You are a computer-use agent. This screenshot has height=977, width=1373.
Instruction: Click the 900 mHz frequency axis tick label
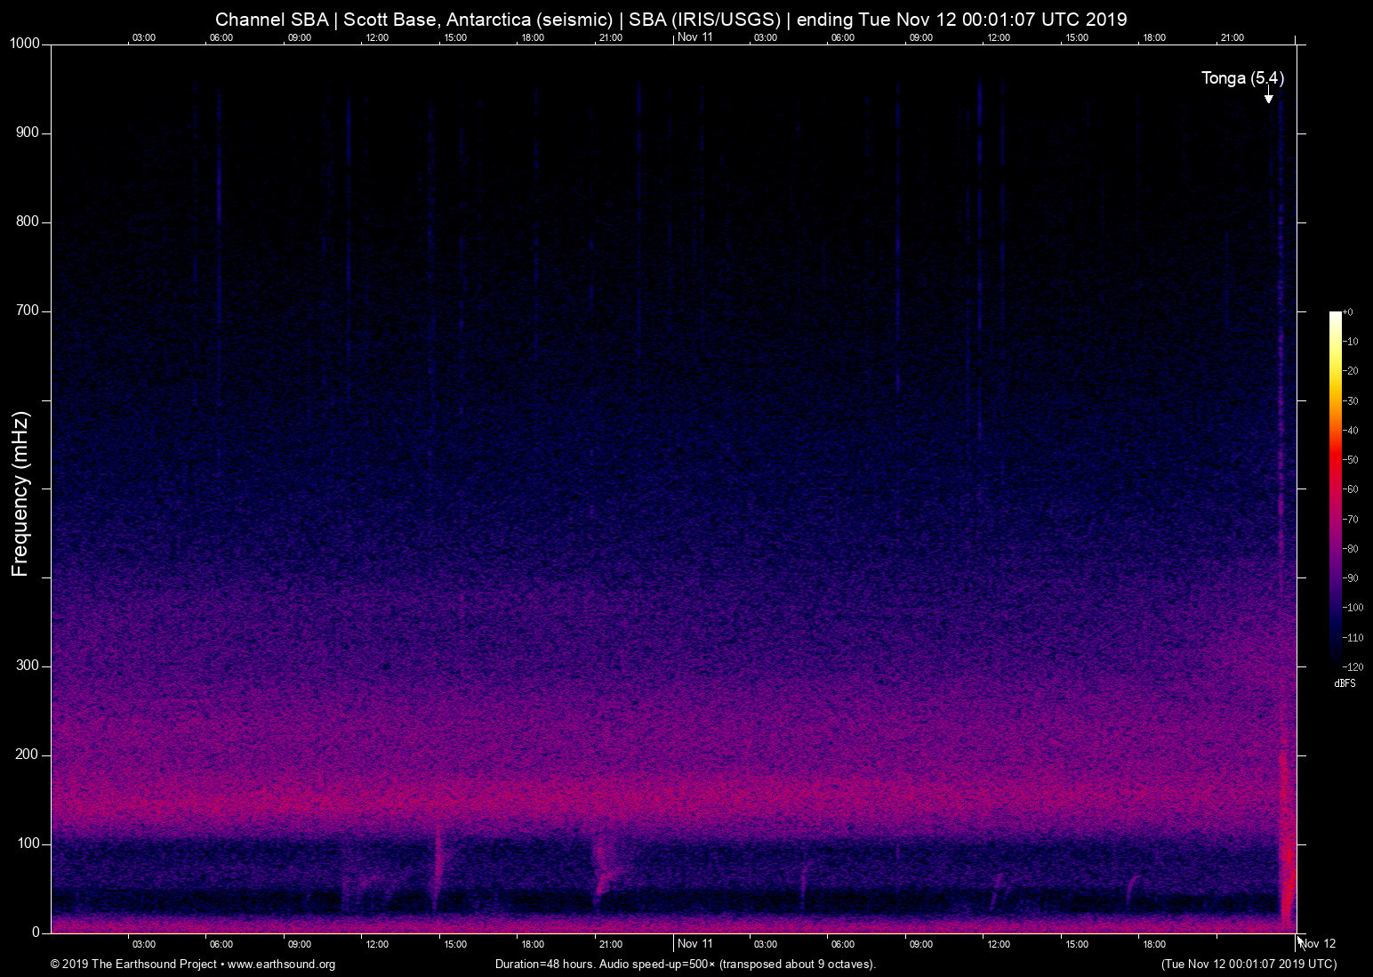click(x=28, y=133)
